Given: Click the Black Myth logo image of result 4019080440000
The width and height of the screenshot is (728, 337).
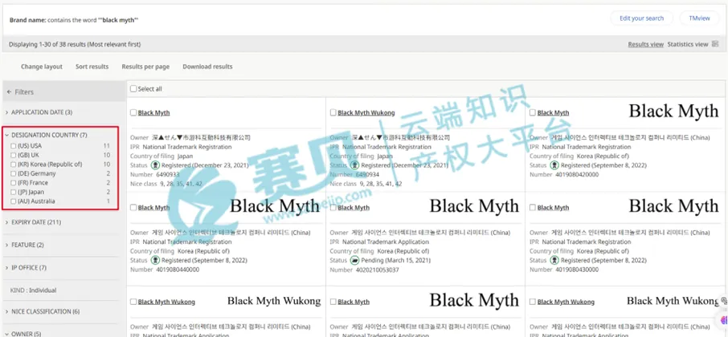Looking at the screenshot, I should (275, 206).
